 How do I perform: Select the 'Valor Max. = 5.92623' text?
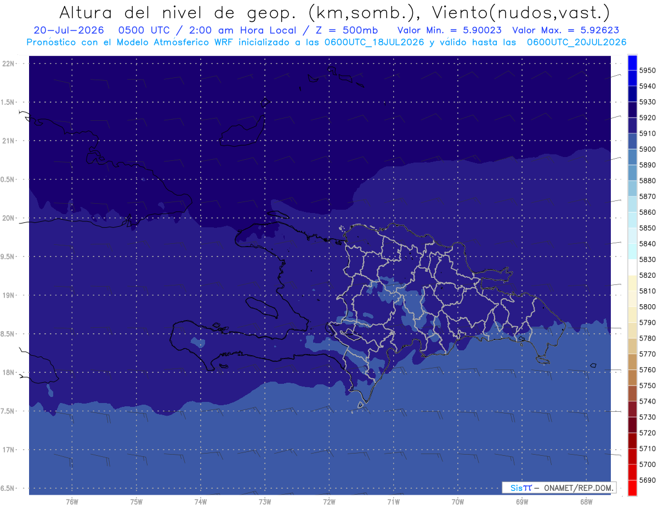(x=565, y=30)
